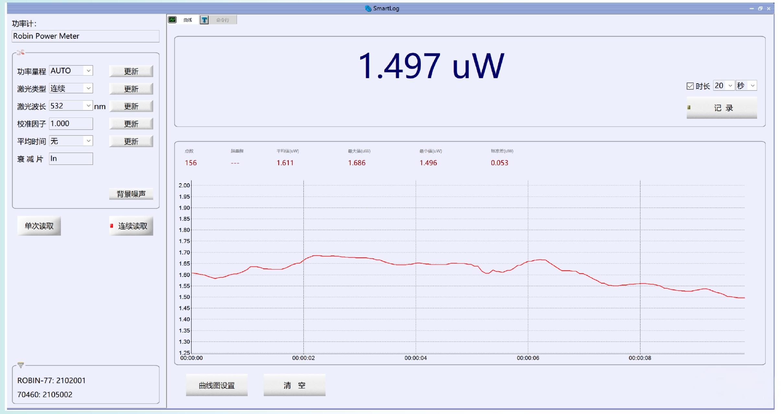Click the 00:00:08 time axis label

pos(640,358)
